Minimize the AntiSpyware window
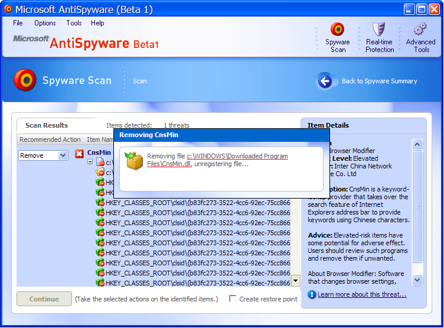Screen dimensions: 444x328 coord(409,9)
